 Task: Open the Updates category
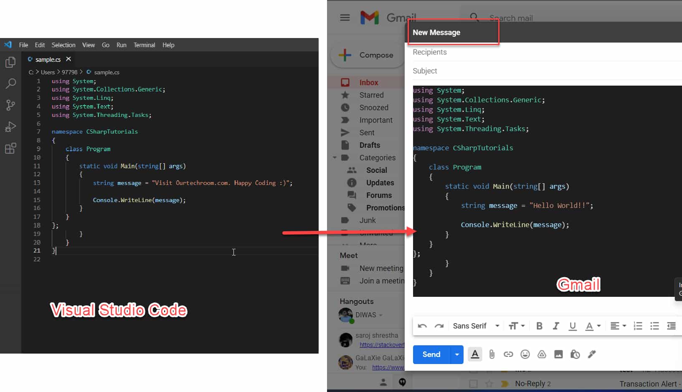point(380,183)
